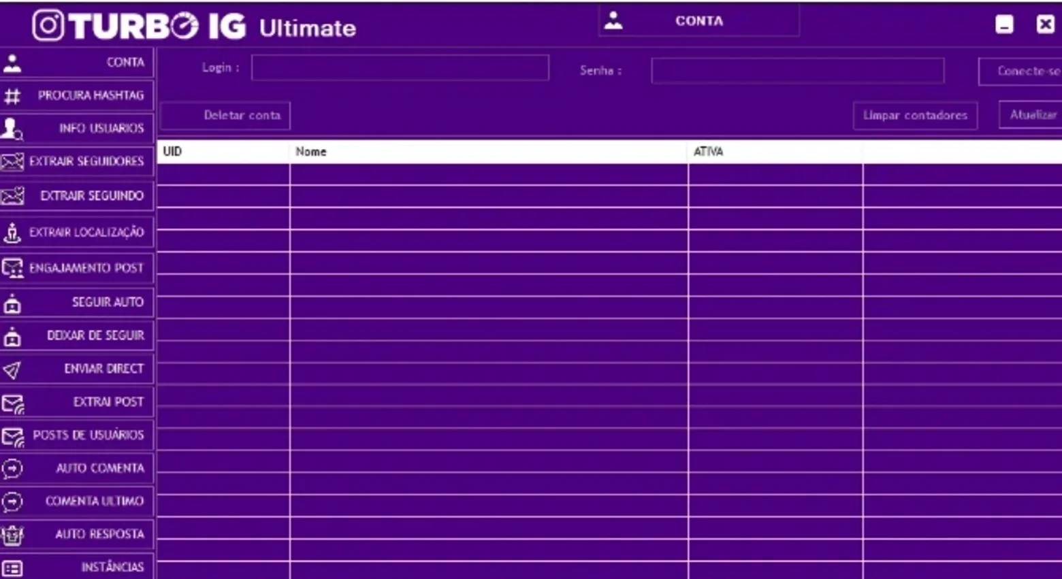Open AUTO RESPOSTA section
The image size is (1062, 579).
77,534
